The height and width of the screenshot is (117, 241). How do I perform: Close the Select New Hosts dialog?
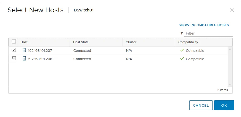(232, 10)
